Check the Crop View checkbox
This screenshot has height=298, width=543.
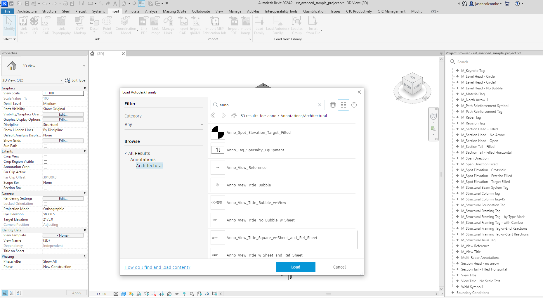pyautogui.click(x=45, y=157)
